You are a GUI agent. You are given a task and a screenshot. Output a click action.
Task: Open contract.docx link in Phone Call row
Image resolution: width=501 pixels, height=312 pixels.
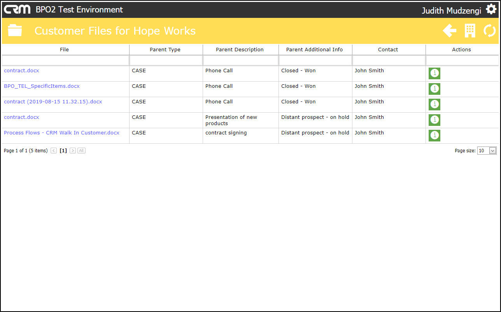pos(21,71)
